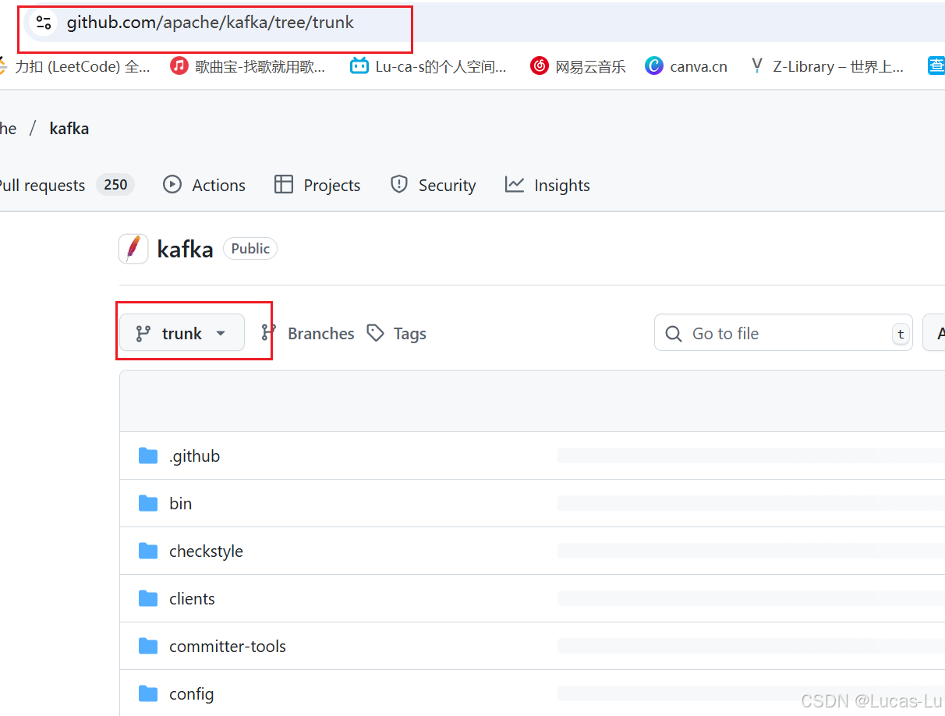Click the dropdown caret next to trunk
Image resolution: width=945 pixels, height=716 pixels.
221,334
